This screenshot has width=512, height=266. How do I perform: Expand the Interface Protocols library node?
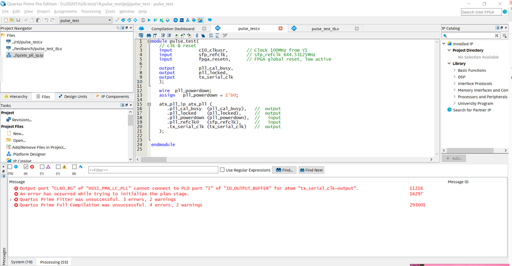tap(455, 84)
